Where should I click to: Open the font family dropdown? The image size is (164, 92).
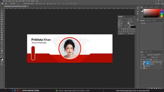pos(123,20)
